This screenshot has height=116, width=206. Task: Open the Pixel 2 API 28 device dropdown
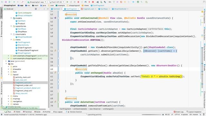[x=57, y=2]
